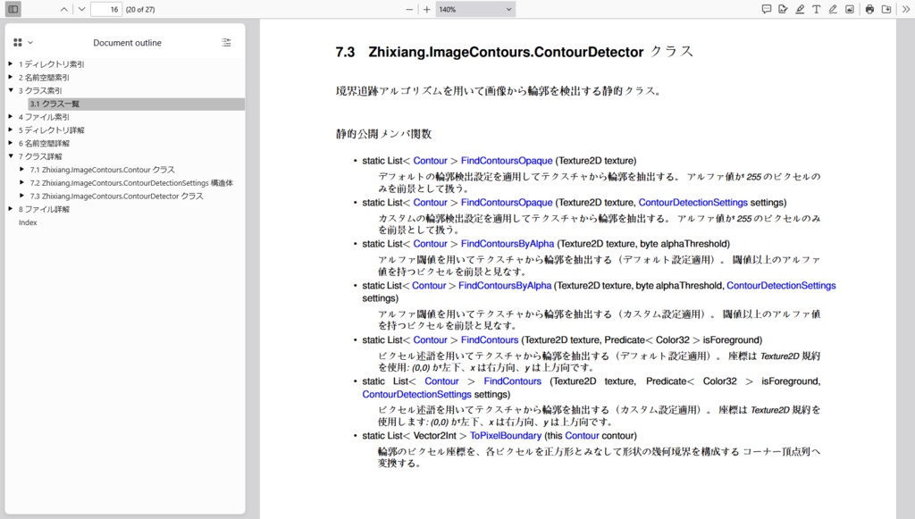Expand outline item 8 ファイル詳解
This screenshot has height=519, width=915.
11,209
